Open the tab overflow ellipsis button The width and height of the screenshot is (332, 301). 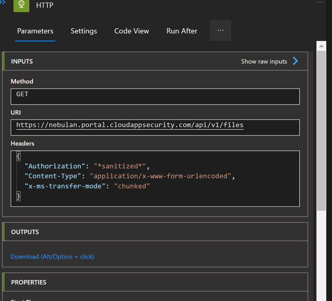[220, 30]
